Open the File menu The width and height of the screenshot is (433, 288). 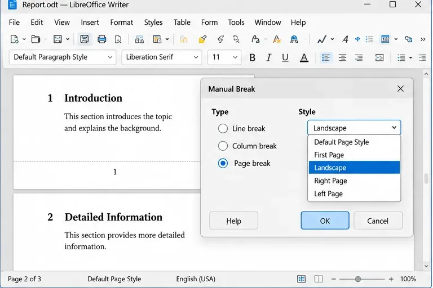[x=14, y=22]
